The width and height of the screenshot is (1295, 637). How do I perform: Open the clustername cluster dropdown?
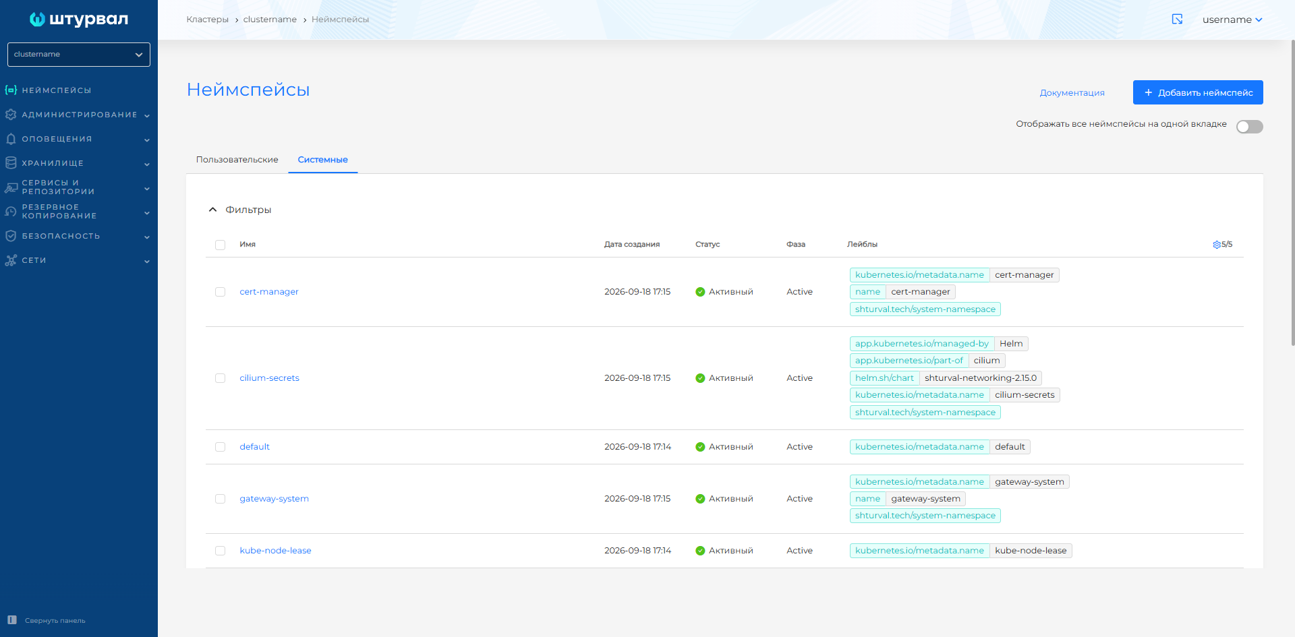click(79, 55)
